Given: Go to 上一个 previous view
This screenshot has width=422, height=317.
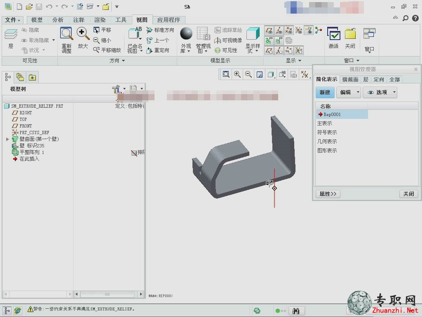Looking at the screenshot, I should (x=158, y=40).
